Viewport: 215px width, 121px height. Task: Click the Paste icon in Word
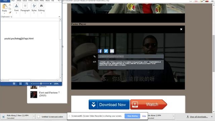(4, 6)
